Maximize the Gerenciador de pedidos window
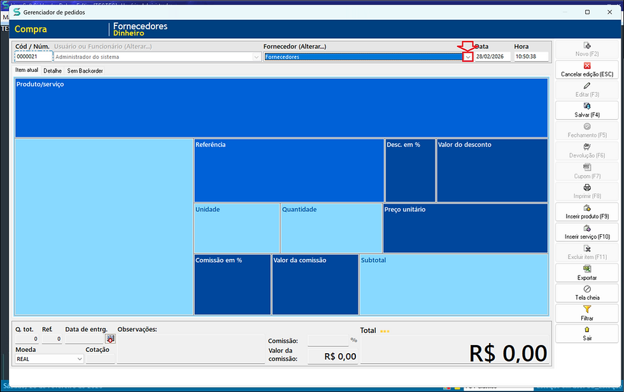Image resolution: width=624 pixels, height=392 pixels. click(x=587, y=12)
